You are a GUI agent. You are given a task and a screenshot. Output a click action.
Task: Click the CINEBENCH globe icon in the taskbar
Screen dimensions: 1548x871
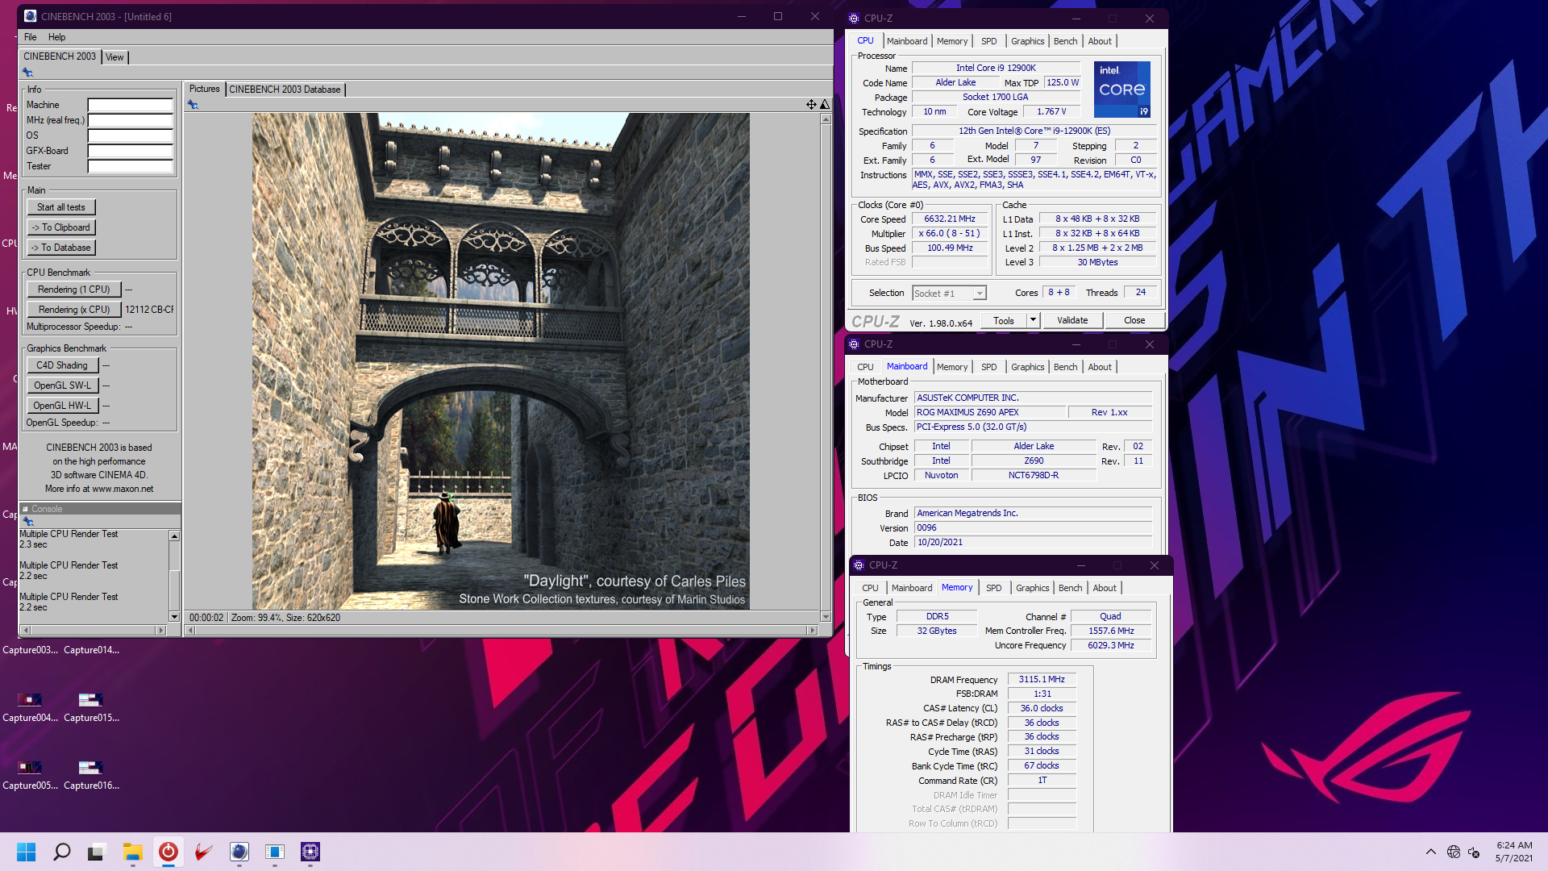pyautogui.click(x=239, y=852)
